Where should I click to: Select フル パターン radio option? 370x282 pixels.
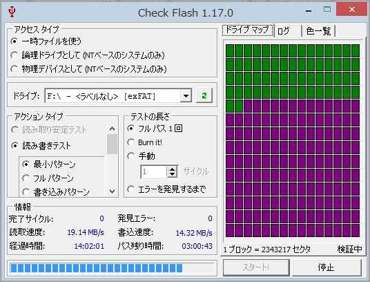coord(48,178)
